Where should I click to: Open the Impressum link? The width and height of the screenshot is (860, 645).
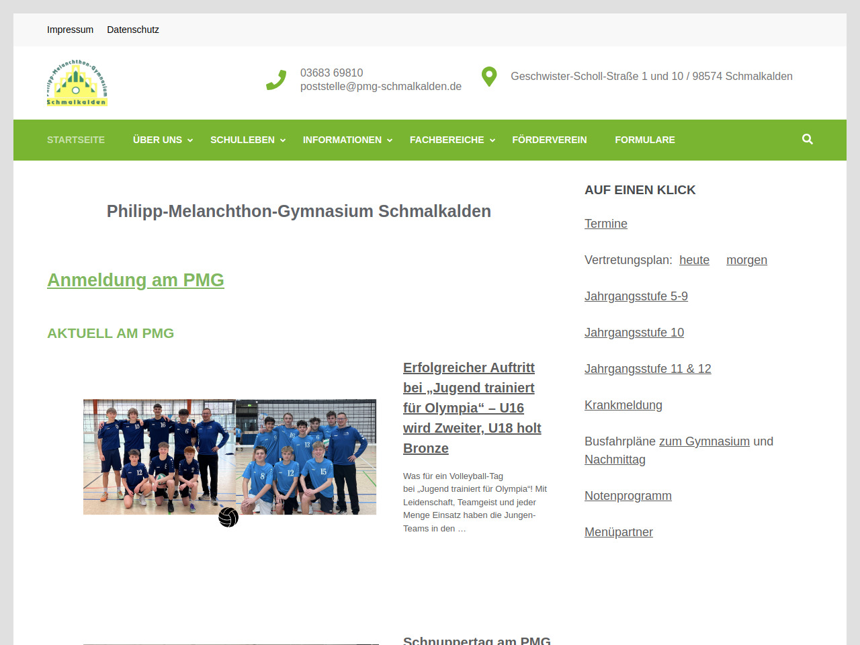tap(70, 30)
